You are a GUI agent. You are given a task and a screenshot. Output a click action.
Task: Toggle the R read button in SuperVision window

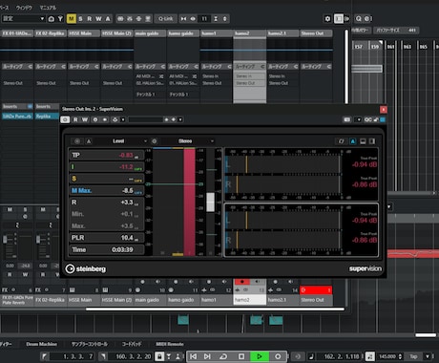75,119
